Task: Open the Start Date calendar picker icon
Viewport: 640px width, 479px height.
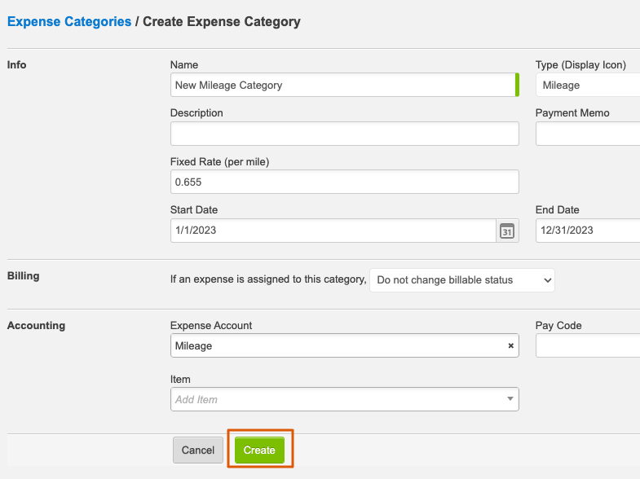Action: pos(507,231)
